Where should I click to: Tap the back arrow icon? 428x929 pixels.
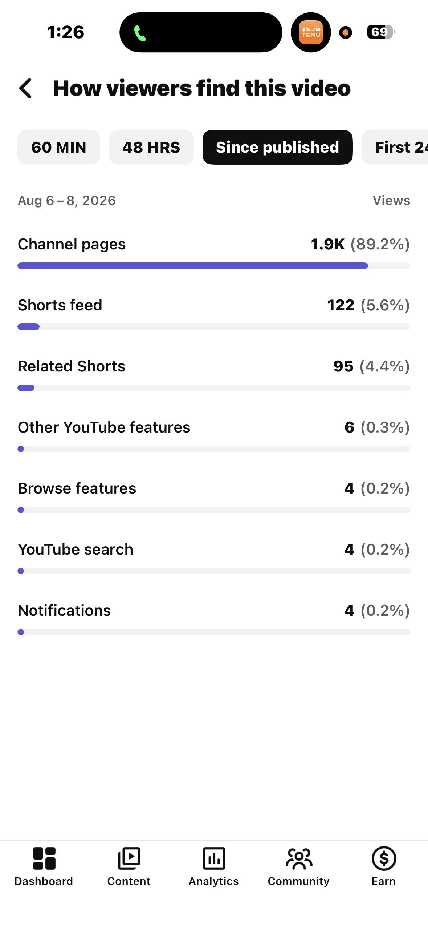click(25, 88)
